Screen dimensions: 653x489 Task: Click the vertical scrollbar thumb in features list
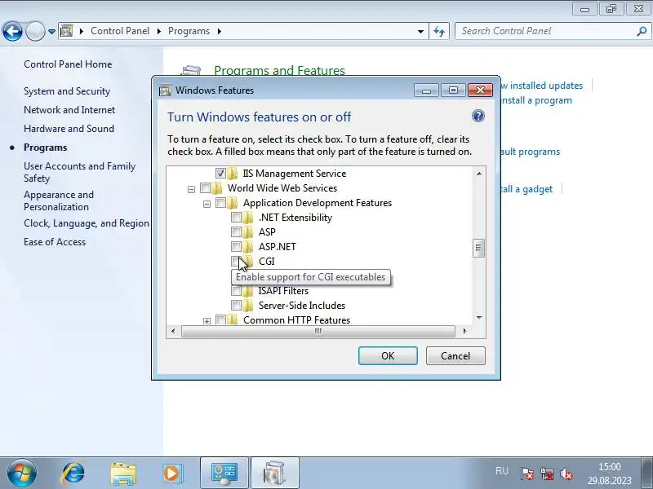tap(478, 249)
